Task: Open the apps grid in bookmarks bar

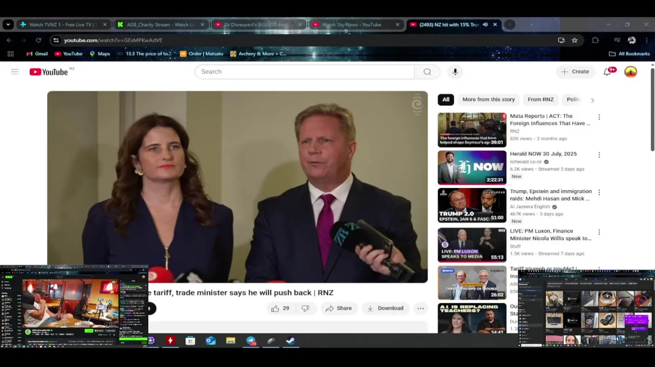Action: click(x=10, y=54)
